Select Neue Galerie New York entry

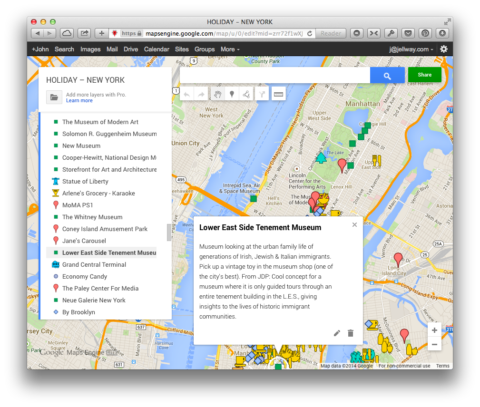tap(94, 300)
